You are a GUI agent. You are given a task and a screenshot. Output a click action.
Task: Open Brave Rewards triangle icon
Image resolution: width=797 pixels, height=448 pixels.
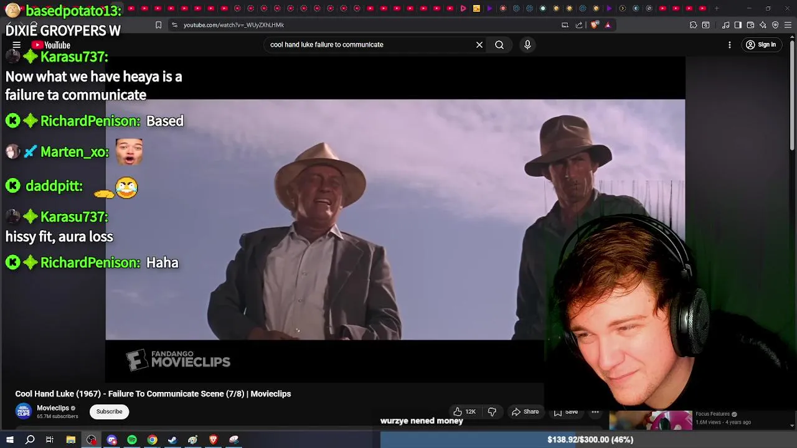click(x=608, y=25)
